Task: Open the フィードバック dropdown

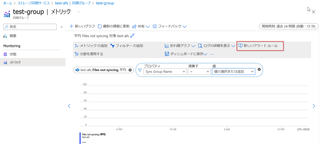Action: [x=170, y=26]
